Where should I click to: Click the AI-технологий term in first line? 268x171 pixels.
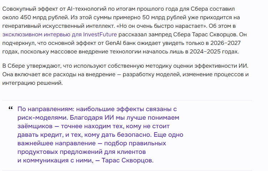(87, 9)
